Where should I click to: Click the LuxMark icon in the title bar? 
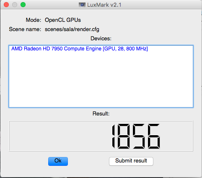click(82, 5)
